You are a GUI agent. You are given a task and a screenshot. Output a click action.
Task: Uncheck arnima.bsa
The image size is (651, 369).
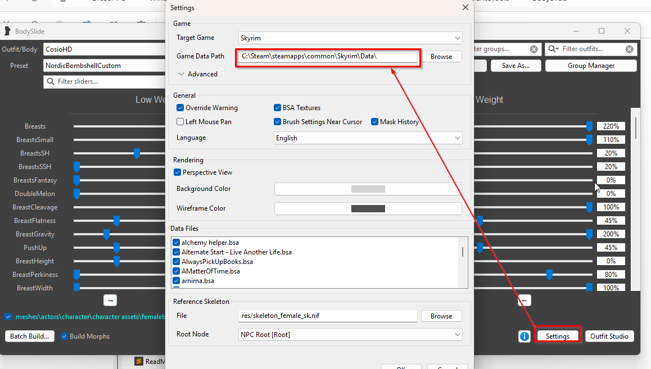click(x=176, y=281)
